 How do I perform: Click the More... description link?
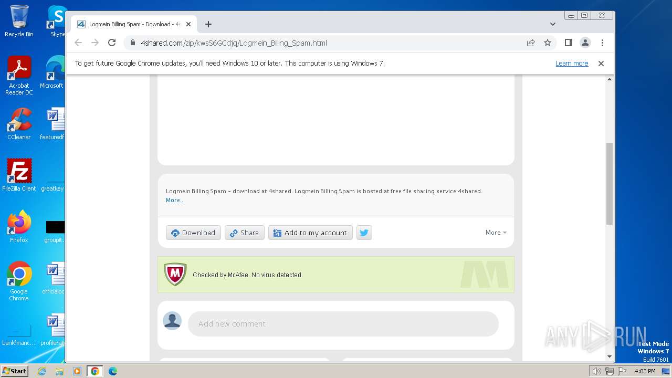[x=175, y=200]
